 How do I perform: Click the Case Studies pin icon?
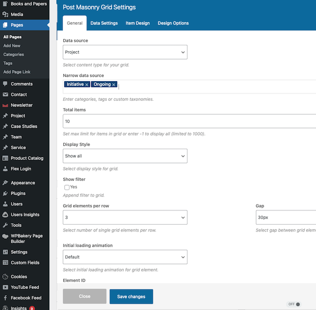5,126
